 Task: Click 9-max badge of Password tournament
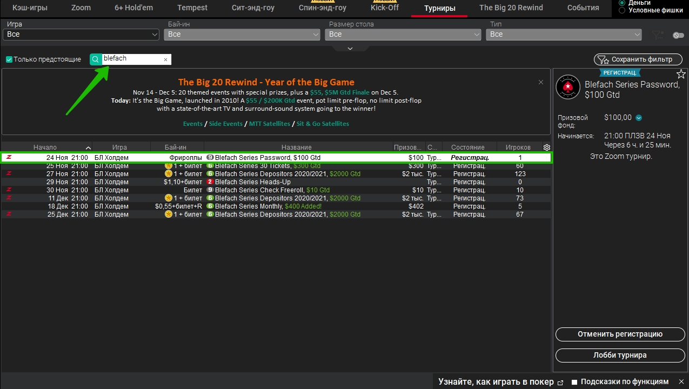coord(210,158)
